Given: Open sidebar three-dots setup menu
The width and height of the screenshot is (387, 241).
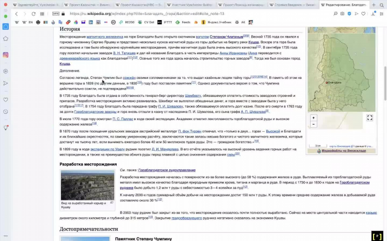Looking at the screenshot, I should click(x=6, y=236).
